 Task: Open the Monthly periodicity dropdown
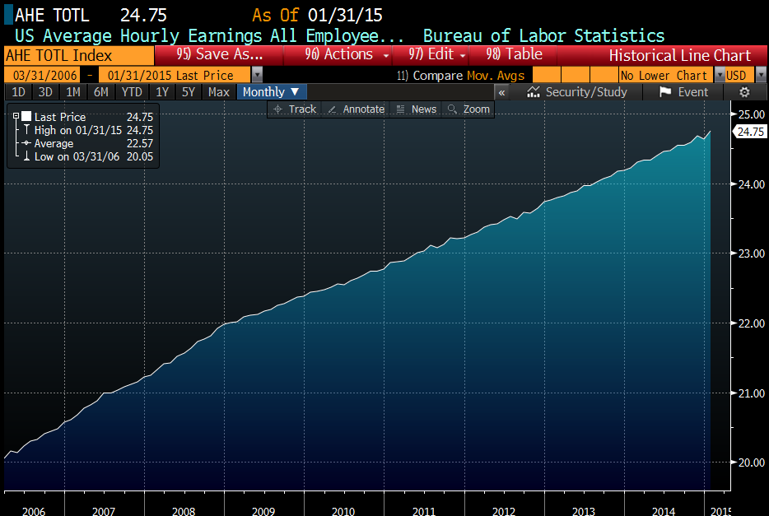[271, 92]
